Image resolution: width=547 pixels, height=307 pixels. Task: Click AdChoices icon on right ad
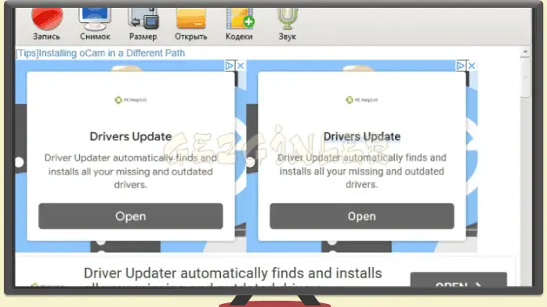(461, 66)
